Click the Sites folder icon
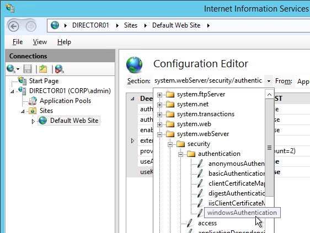Viewport: 310px width, 233px height. 33,111
